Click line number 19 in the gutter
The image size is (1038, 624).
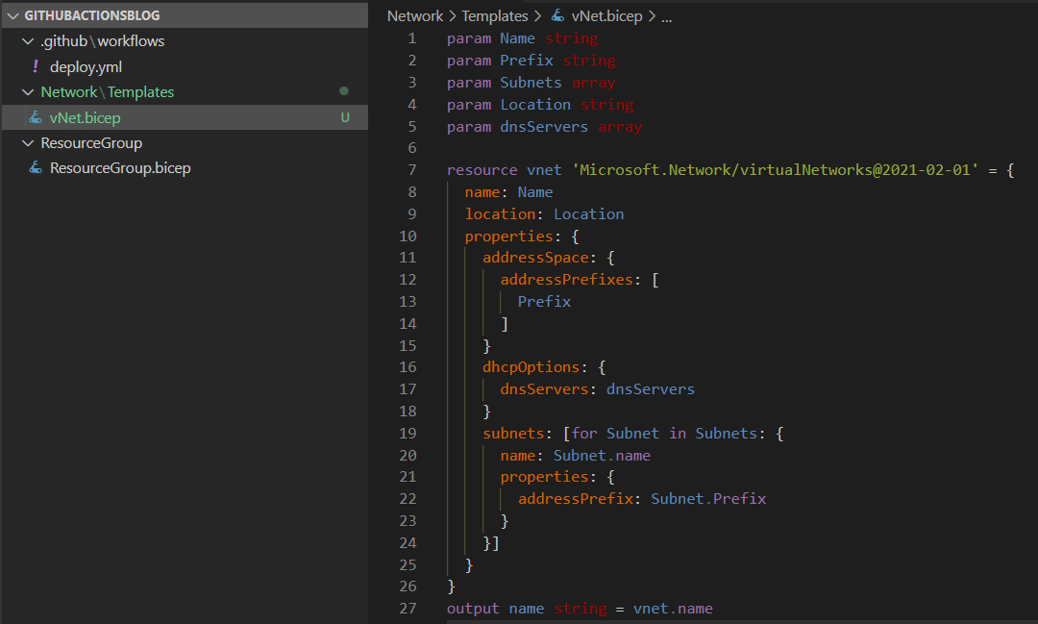[408, 434]
